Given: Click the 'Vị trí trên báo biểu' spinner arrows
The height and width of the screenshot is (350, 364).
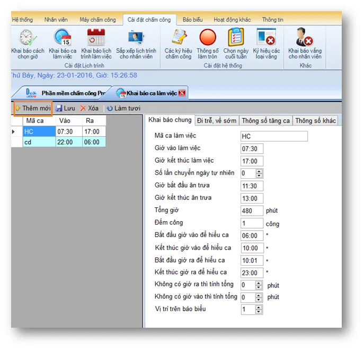Looking at the screenshot, I should (259, 310).
